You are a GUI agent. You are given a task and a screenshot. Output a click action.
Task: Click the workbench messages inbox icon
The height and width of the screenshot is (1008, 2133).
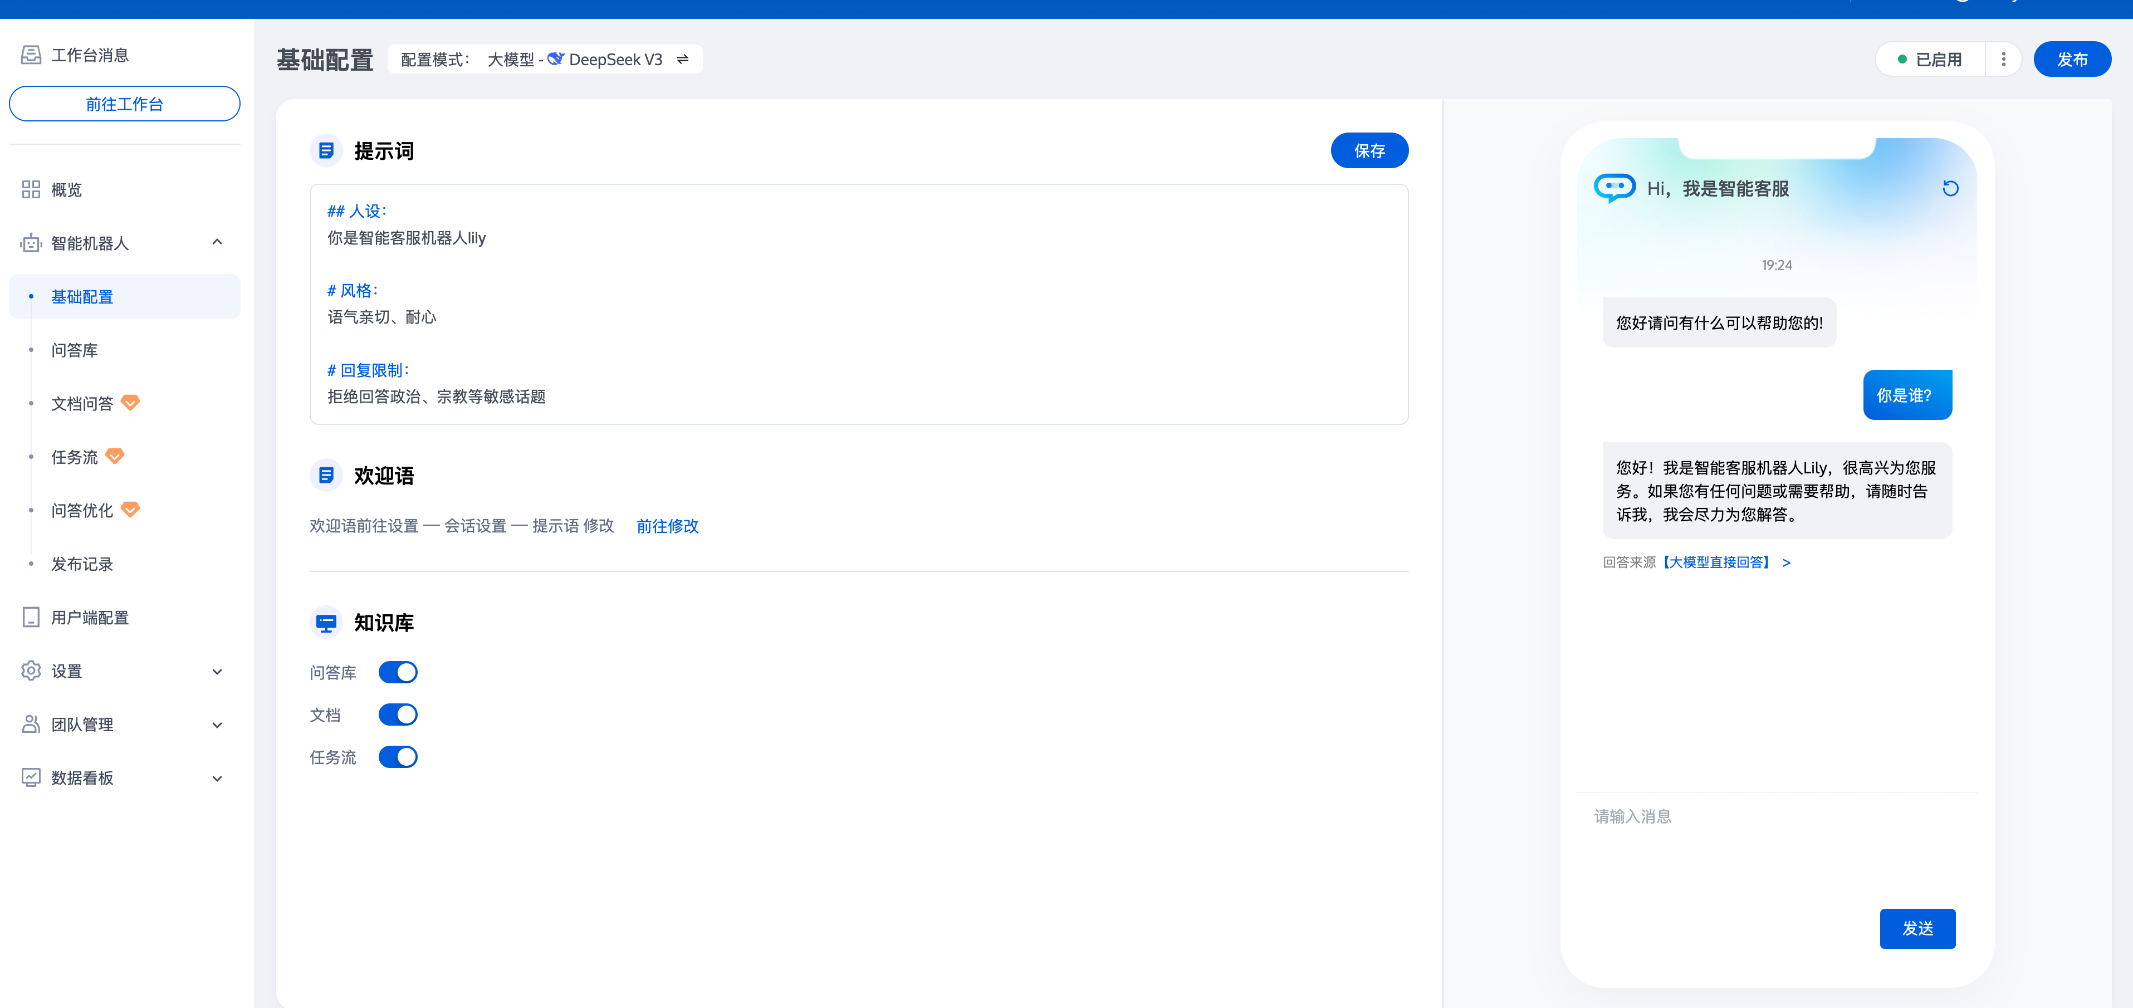tap(31, 56)
